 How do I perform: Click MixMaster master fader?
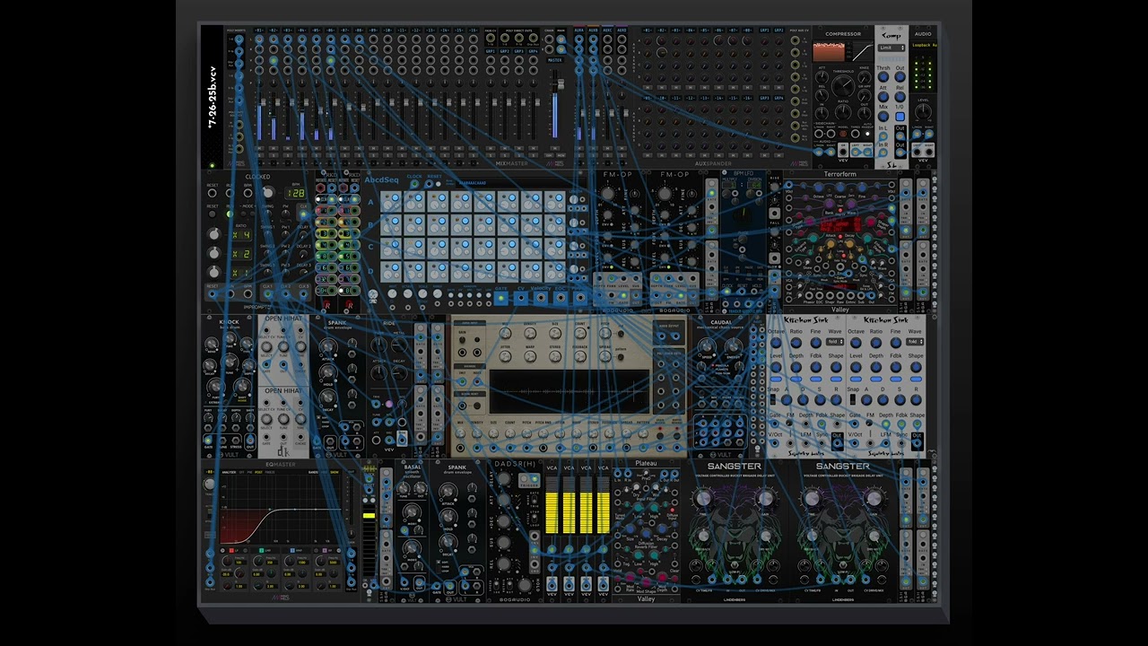[561, 84]
